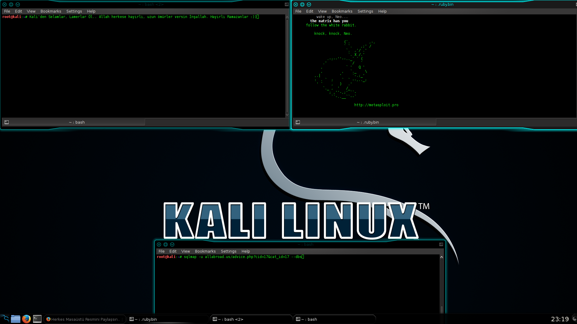
Task: Click scrollbar up arrow in lower bash terminal
Action: point(441,257)
